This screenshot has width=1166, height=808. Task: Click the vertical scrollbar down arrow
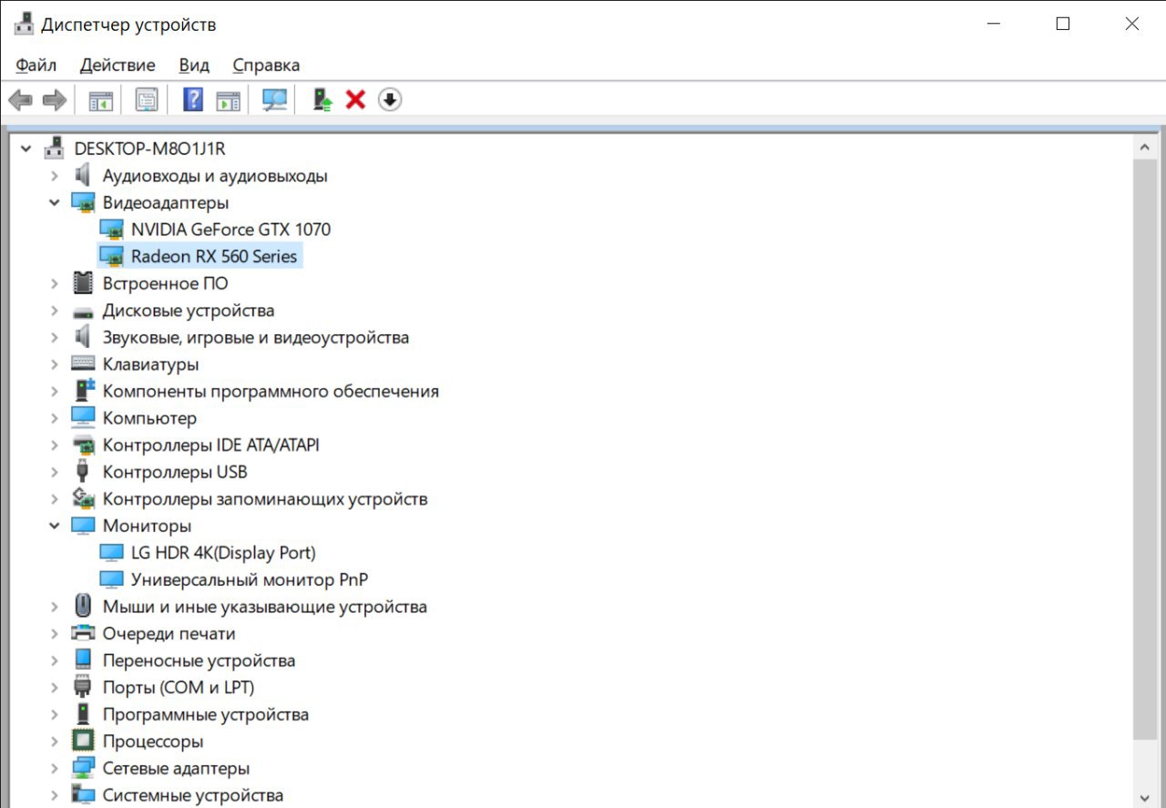tap(1143, 796)
